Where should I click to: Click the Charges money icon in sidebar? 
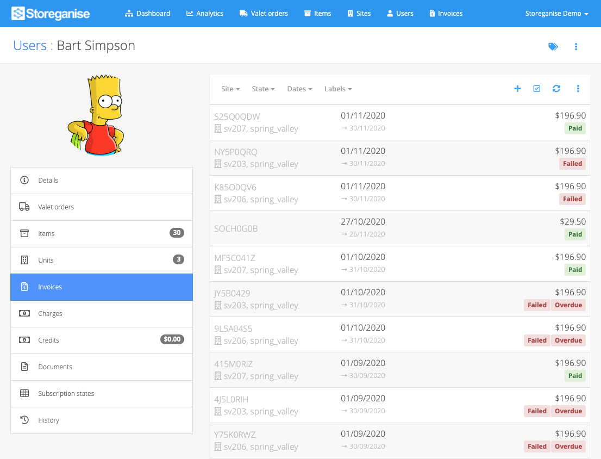coord(24,313)
